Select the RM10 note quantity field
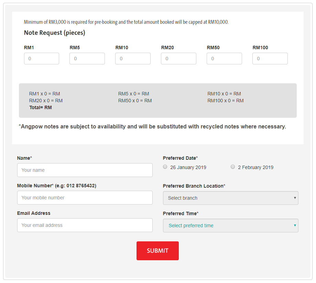Image resolution: width=316 pixels, height=283 pixels. coord(133,59)
